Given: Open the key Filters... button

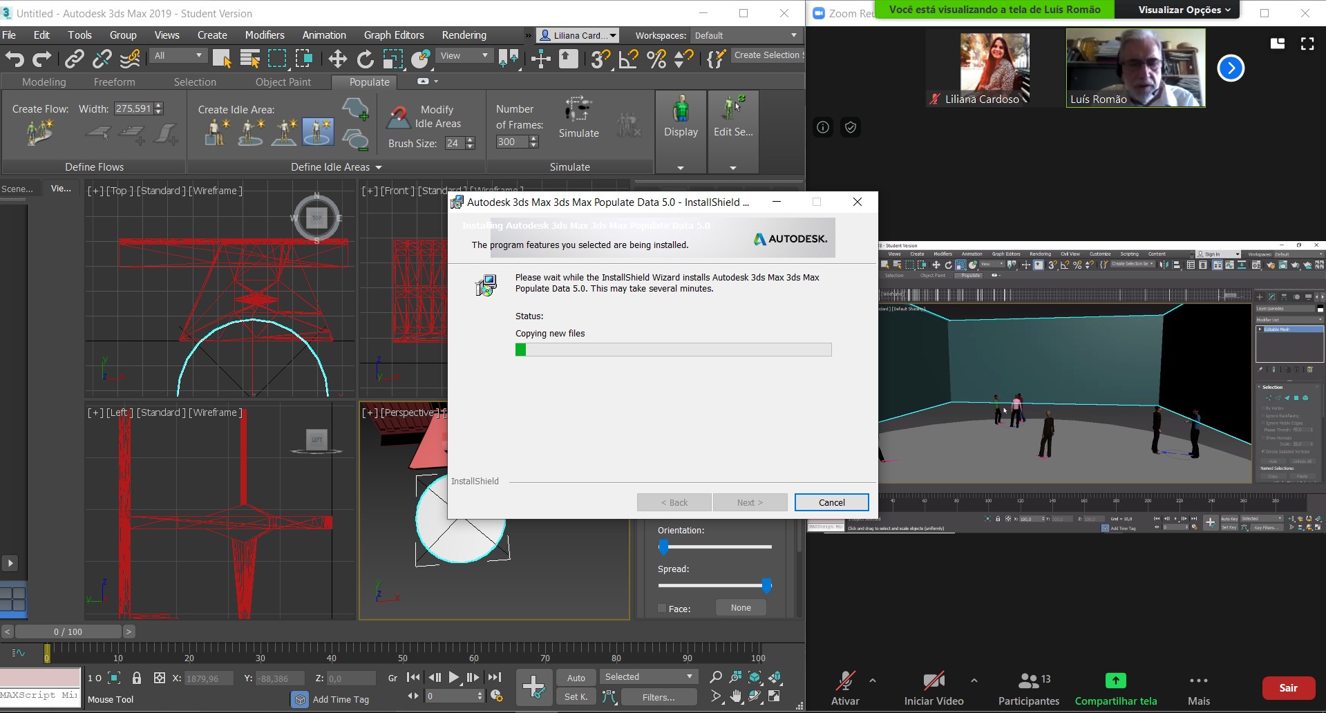Looking at the screenshot, I should pos(658,697).
